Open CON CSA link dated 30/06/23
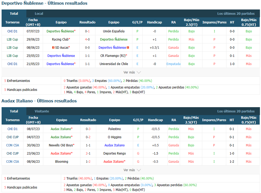 pyautogui.click(x=12, y=145)
